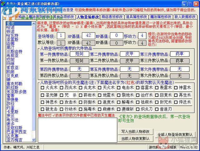Click the large empty text box at the bottom
The height and width of the screenshot is (151, 200).
(x=77, y=130)
